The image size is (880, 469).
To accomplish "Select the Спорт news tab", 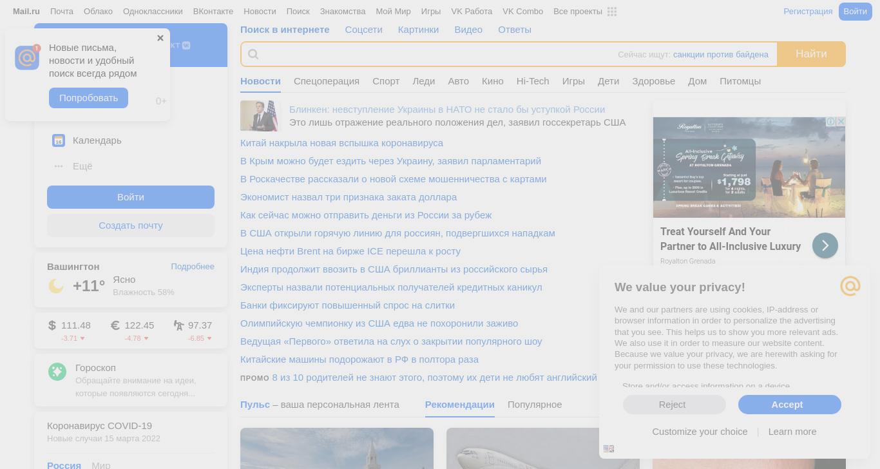I will pos(386,81).
